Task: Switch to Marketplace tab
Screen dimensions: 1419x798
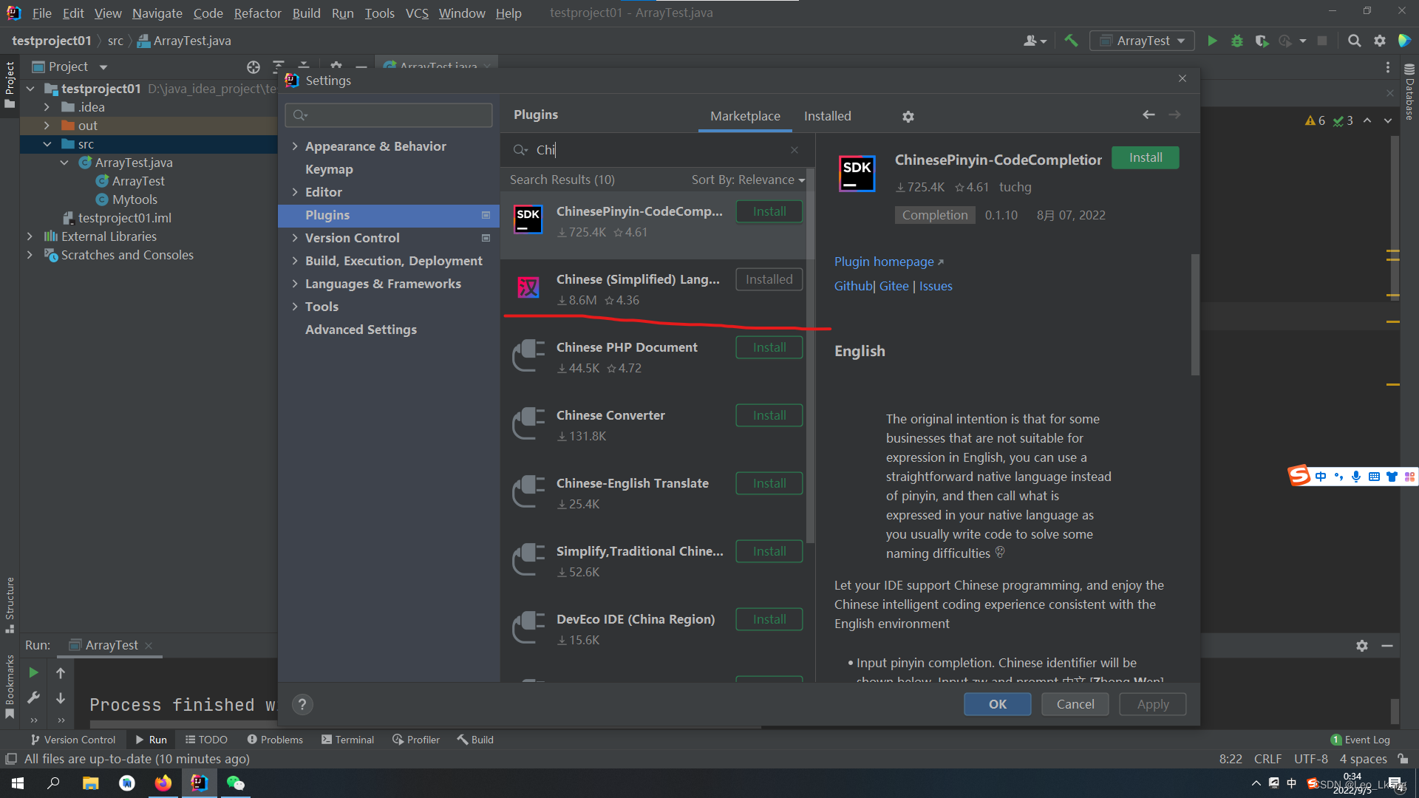Action: (745, 116)
